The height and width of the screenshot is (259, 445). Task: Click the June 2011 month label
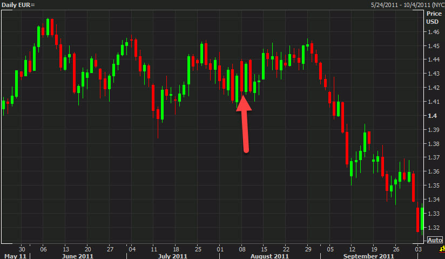tap(77, 256)
